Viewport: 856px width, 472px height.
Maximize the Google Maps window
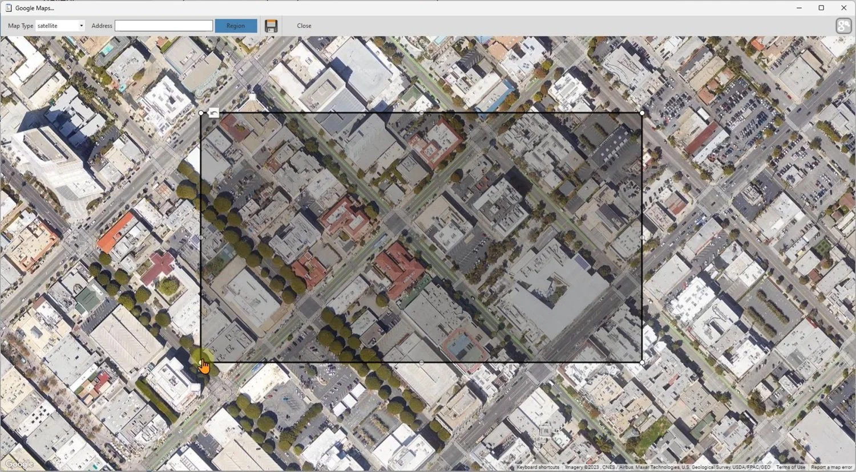(x=821, y=8)
